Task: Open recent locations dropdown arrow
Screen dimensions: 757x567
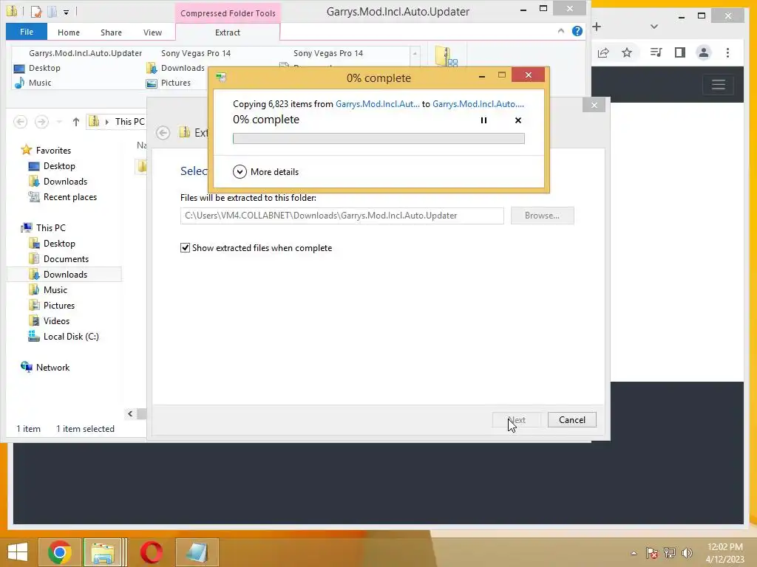Action: tap(59, 122)
